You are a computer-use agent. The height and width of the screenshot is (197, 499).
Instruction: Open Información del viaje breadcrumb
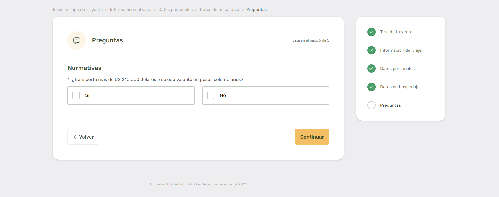[x=130, y=10]
